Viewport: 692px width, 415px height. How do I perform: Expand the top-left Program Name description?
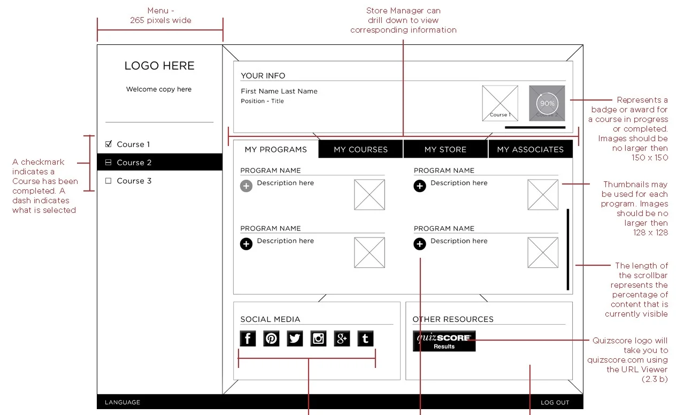point(246,186)
